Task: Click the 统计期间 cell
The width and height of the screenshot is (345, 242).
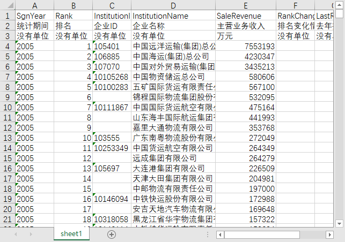Action: click(34, 26)
